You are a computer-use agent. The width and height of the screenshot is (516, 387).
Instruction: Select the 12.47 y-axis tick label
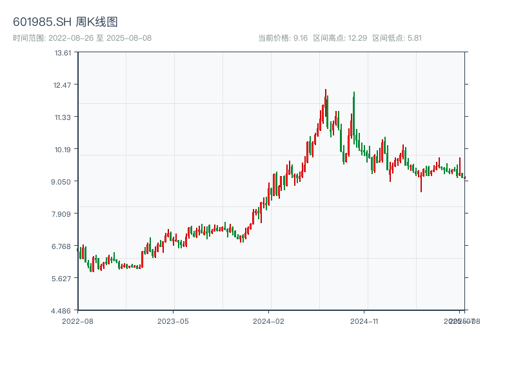click(63, 85)
